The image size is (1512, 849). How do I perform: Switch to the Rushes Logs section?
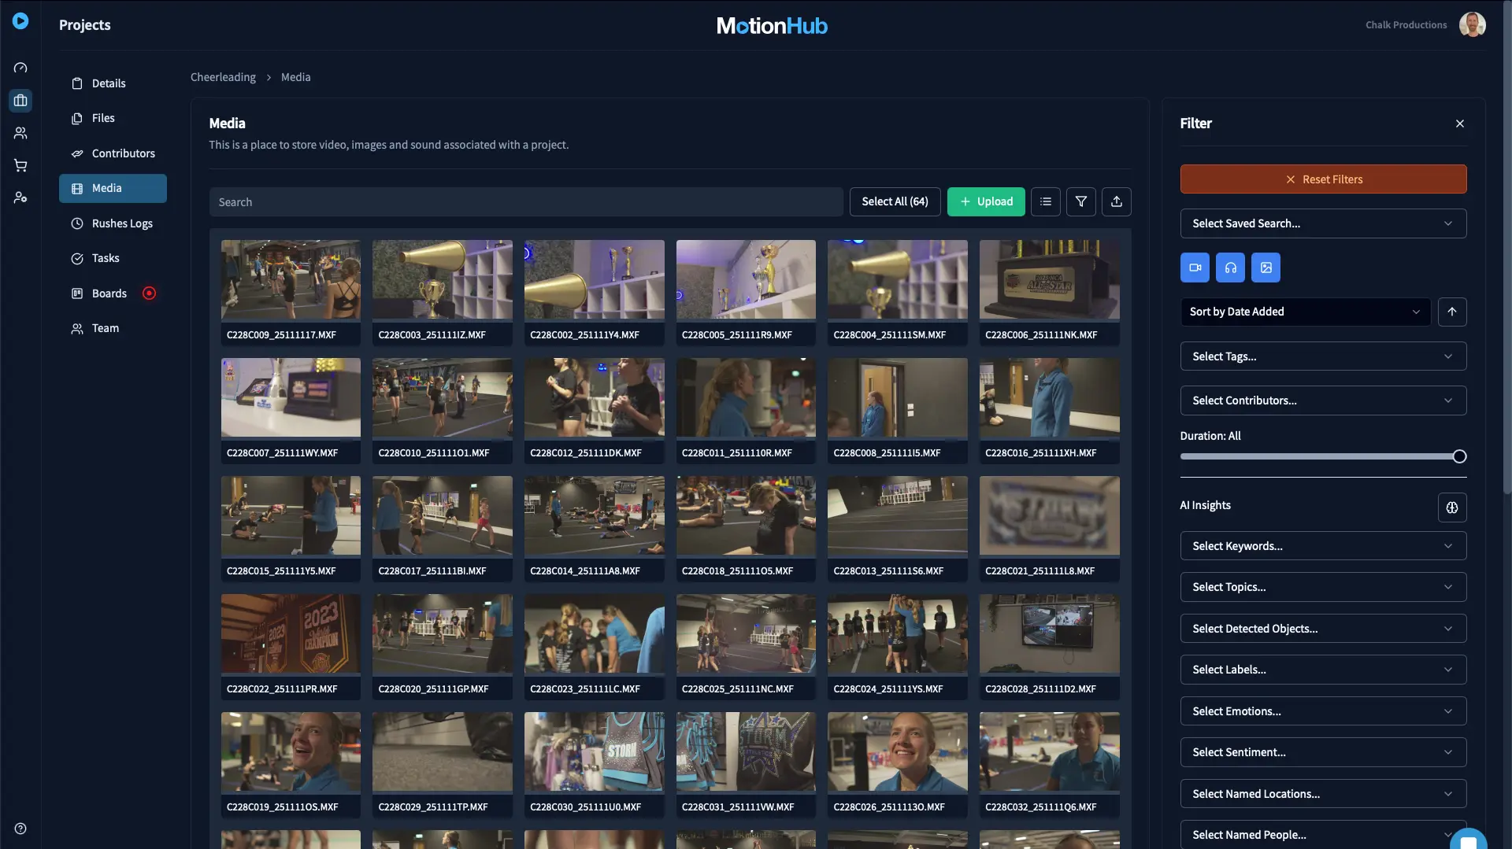[x=122, y=223]
